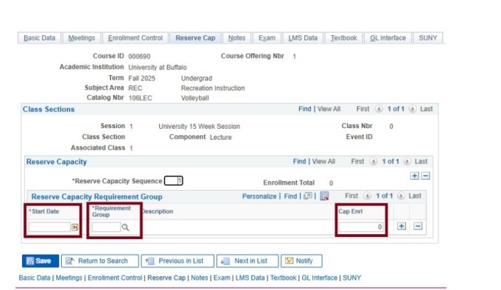Switch to the SUNY tab
The width and height of the screenshot is (501, 290).
tap(428, 38)
